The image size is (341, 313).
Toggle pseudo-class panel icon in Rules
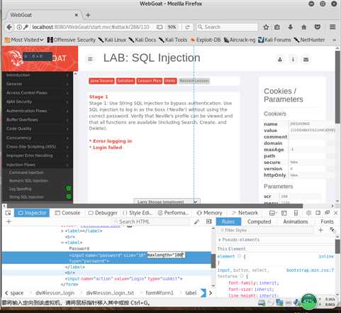pyautogui.click(x=332, y=230)
